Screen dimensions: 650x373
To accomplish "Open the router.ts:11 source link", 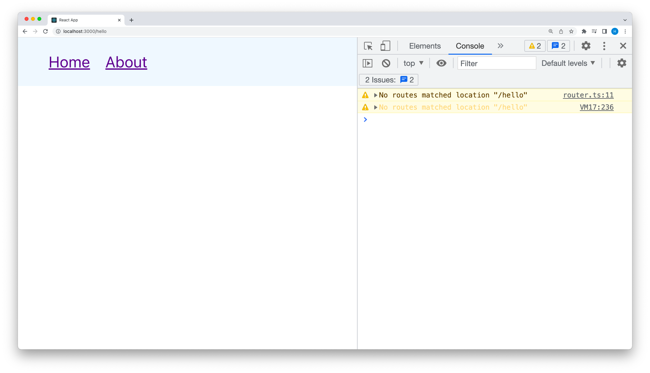I will [x=588, y=95].
